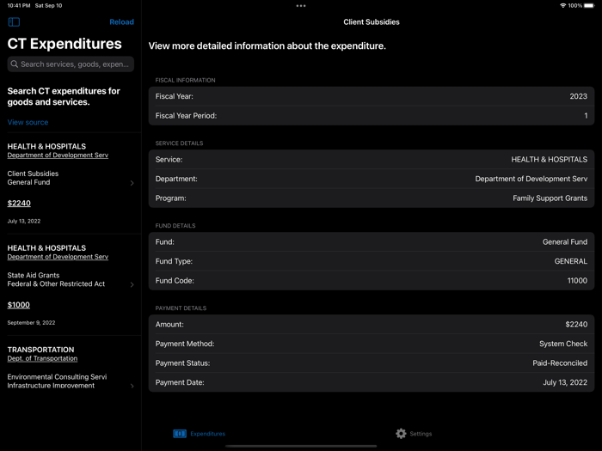
Task: Click the battery status icon
Action: (589, 6)
